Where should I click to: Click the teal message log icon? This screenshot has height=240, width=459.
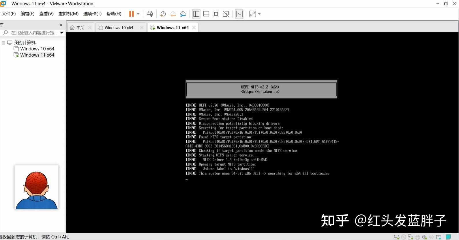click(x=448, y=237)
